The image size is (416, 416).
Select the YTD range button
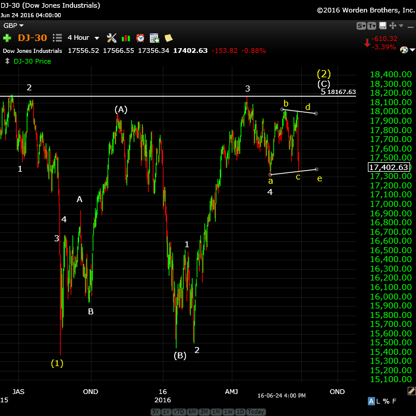[179, 412]
